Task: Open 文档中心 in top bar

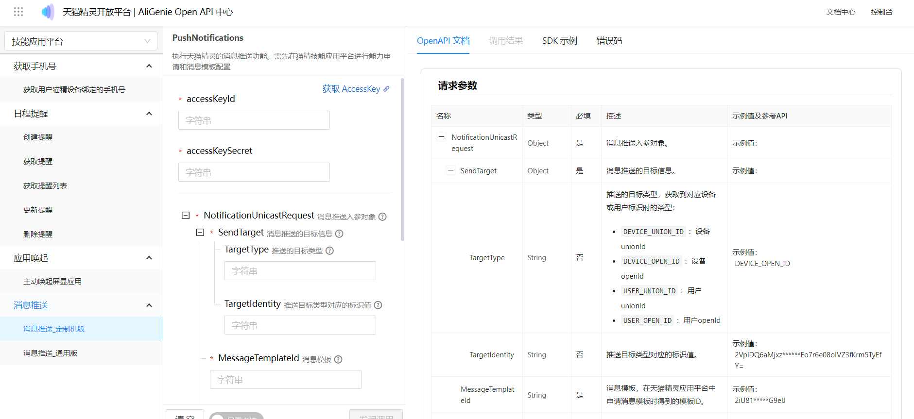Action: (841, 12)
